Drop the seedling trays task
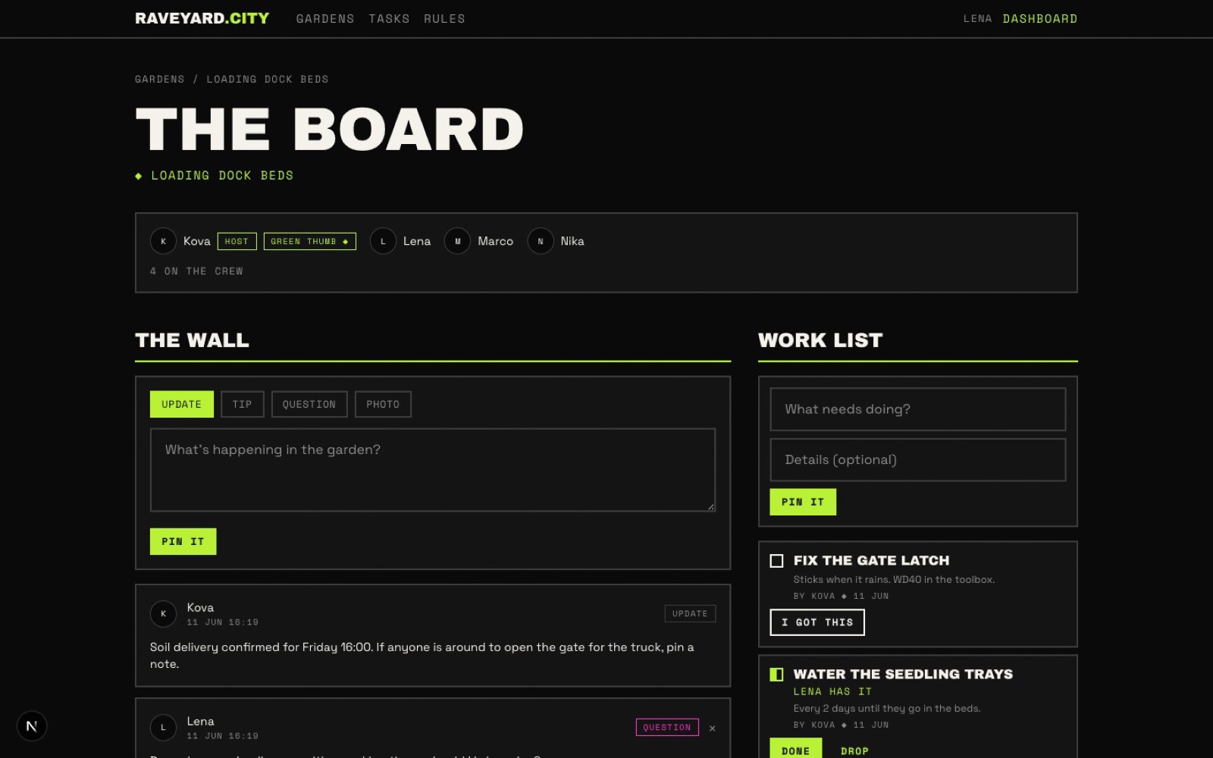1213x758 pixels. coord(854,751)
